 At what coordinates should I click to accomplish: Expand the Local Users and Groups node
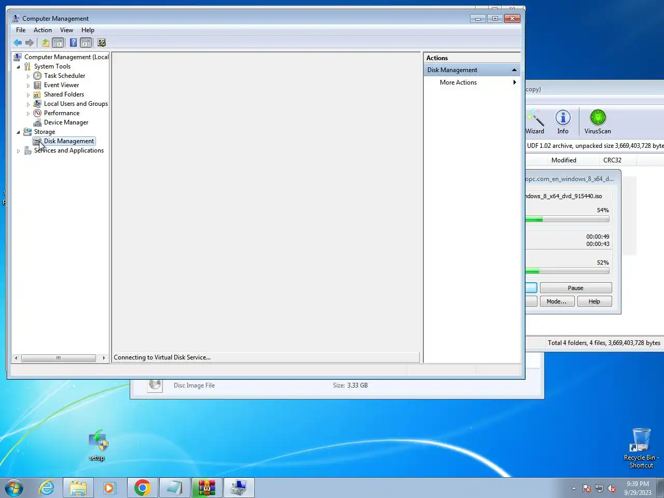point(28,104)
